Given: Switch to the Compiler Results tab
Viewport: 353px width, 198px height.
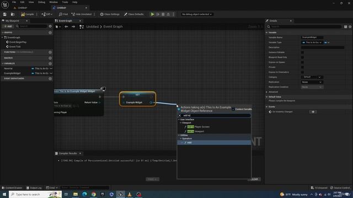Looking at the screenshot, I should pyautogui.click(x=67, y=153).
